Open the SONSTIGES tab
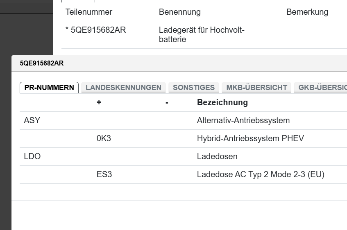Screen dimensions: 347x230 (194, 88)
